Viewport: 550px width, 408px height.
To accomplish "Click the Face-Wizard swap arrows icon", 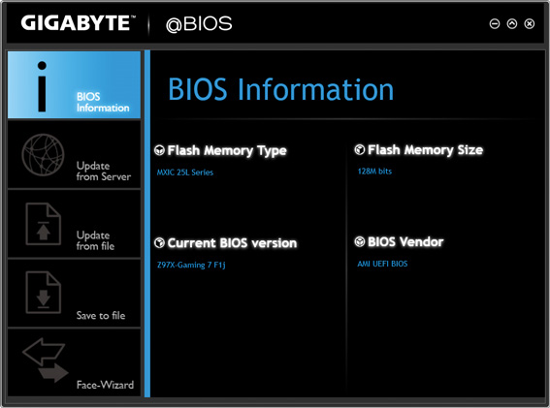I will (46, 360).
